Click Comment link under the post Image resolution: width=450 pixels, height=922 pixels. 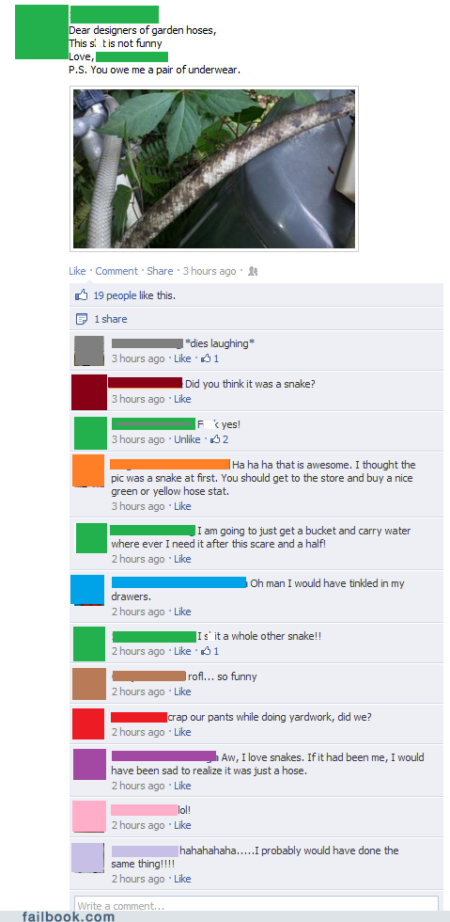116,271
